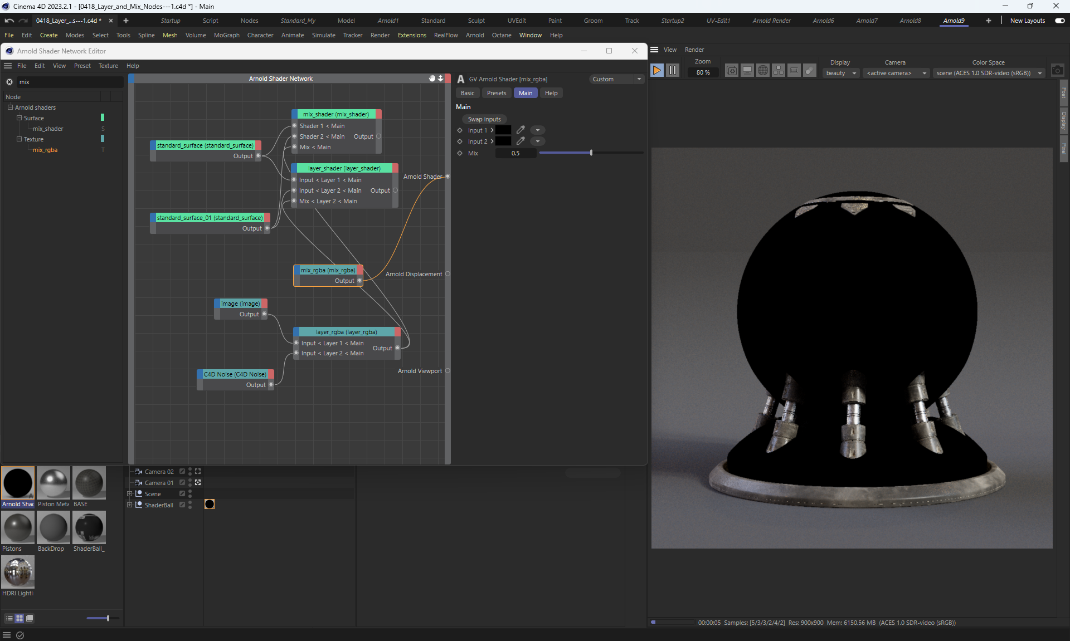Select mix_shader in the node tree
The image size is (1070, 641).
tap(48, 129)
